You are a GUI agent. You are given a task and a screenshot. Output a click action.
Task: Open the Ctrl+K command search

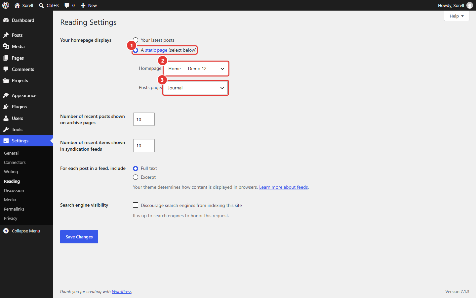49,5
